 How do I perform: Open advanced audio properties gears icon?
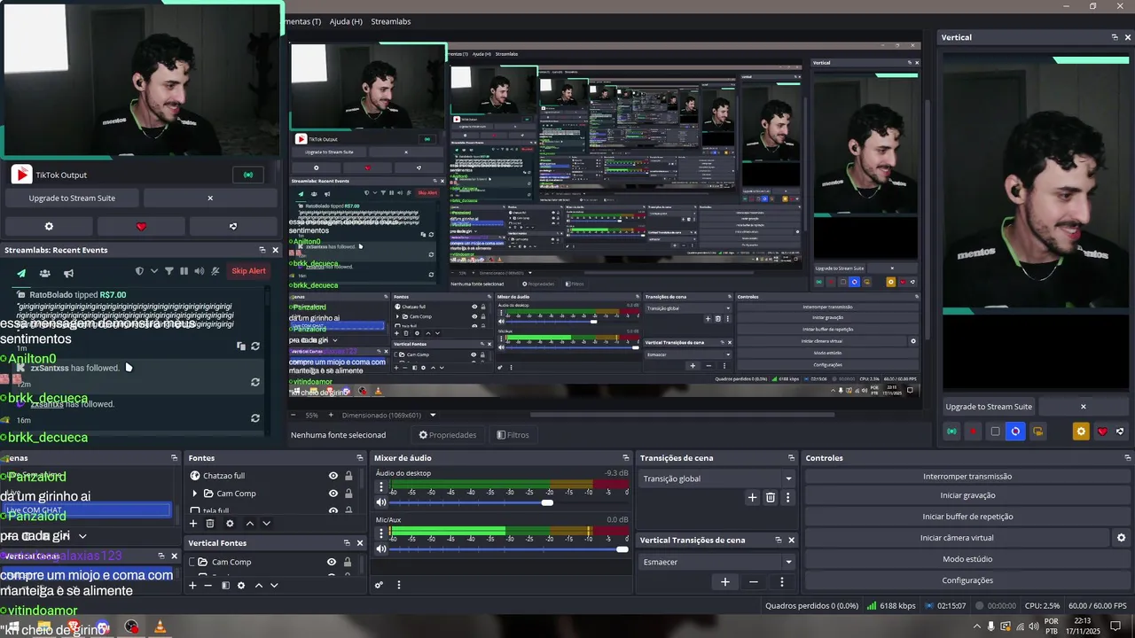click(x=379, y=585)
